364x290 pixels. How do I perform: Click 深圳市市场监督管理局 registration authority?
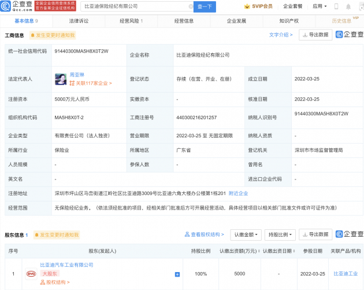click(x=319, y=150)
